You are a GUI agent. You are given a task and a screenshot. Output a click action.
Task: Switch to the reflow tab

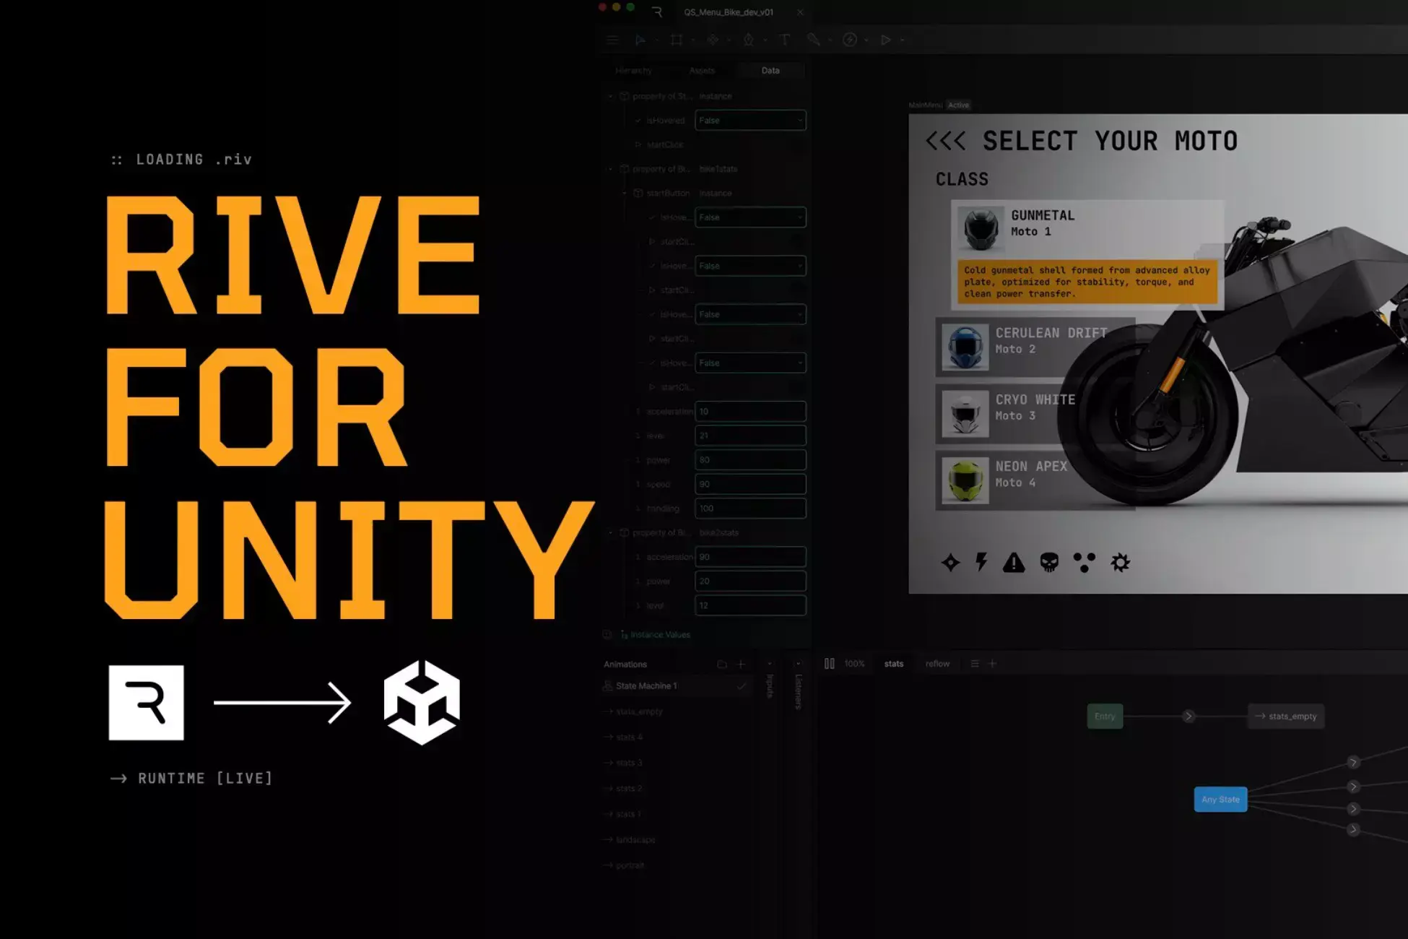pyautogui.click(x=937, y=664)
